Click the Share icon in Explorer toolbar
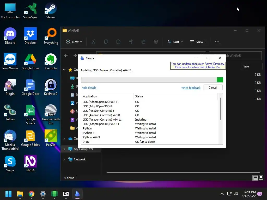Viewport: 267px width, 200px height. tap(143, 42)
